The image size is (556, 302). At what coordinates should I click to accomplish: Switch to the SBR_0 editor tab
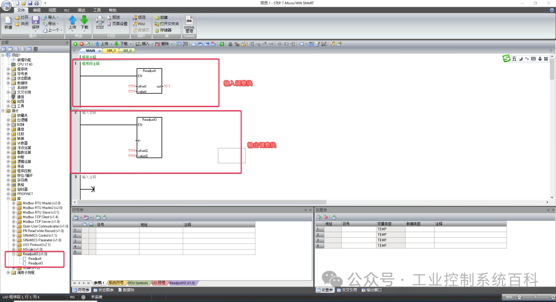pos(111,50)
